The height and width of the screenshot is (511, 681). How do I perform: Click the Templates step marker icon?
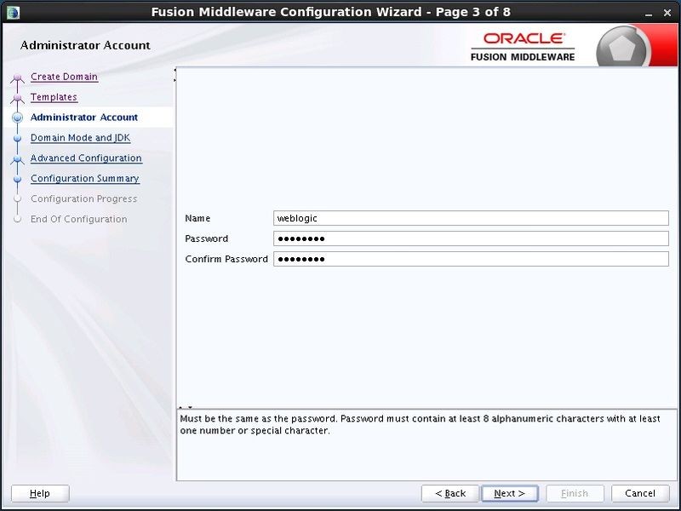[17, 98]
